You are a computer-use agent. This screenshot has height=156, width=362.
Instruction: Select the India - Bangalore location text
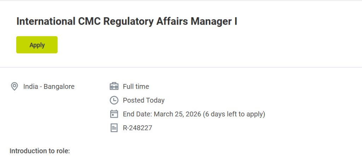[49, 86]
